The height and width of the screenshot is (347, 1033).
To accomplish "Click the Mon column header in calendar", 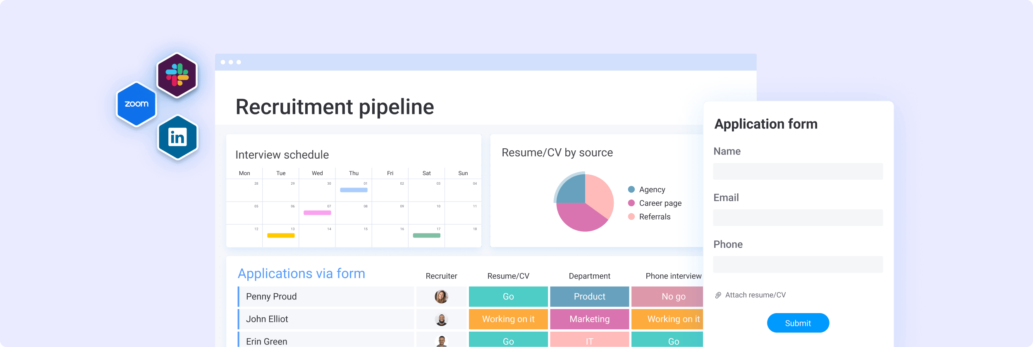I will (244, 173).
